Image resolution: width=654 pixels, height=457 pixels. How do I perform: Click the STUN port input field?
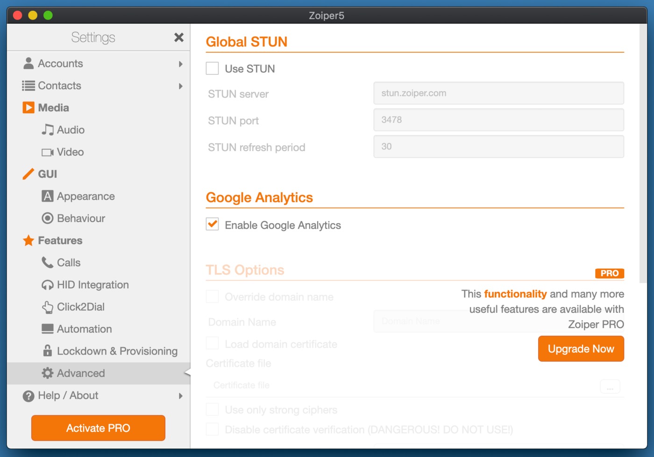pos(498,120)
